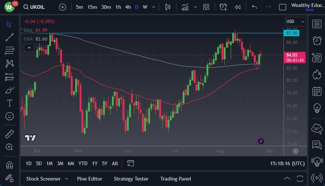
Task: Open the forecasting and measurement tools
Action: pos(9,77)
